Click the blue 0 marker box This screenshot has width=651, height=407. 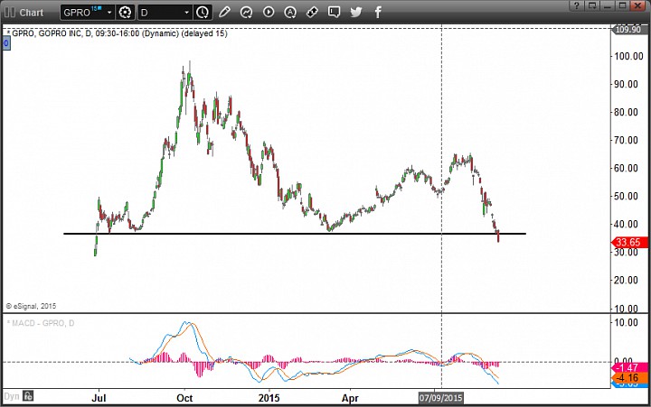6,43
